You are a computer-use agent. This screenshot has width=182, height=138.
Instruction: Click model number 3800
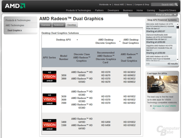click(64, 78)
